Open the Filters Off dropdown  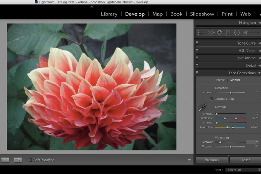(x=243, y=170)
